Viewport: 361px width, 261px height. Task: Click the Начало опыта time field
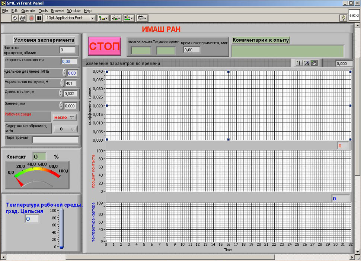coord(141,50)
